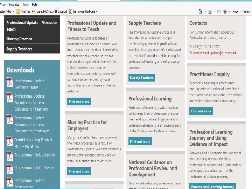Viewport: 252px width, 189px height.
Task: Open The Hub favorites bookmark
Action: 23,12
